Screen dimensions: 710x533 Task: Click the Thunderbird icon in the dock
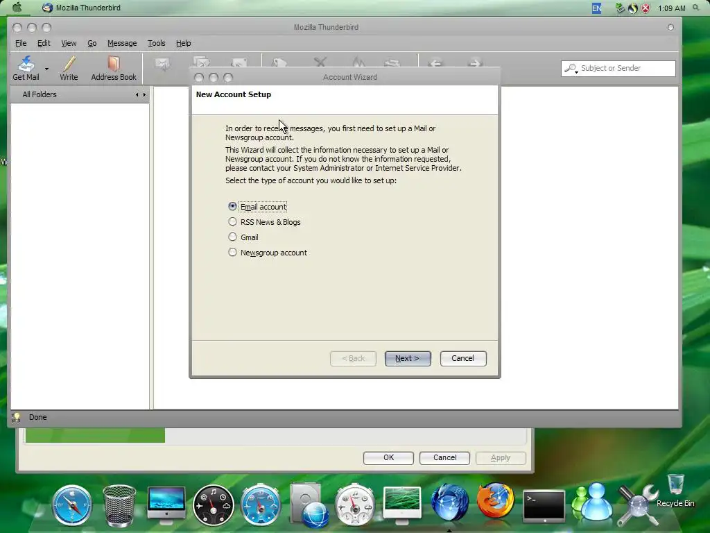[449, 502]
